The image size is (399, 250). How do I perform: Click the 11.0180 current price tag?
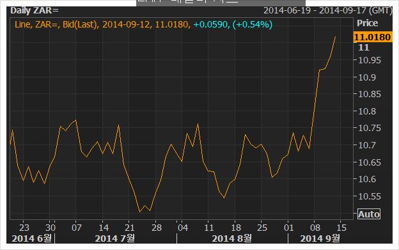373,37
